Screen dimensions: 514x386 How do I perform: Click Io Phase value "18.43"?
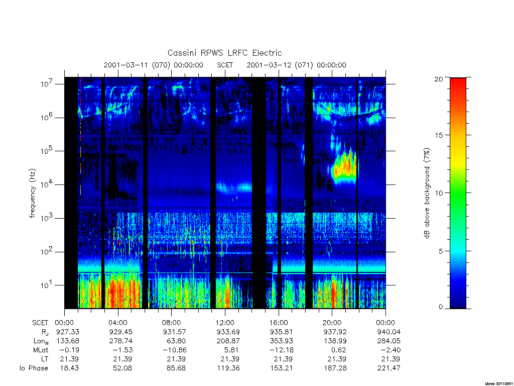point(69,368)
